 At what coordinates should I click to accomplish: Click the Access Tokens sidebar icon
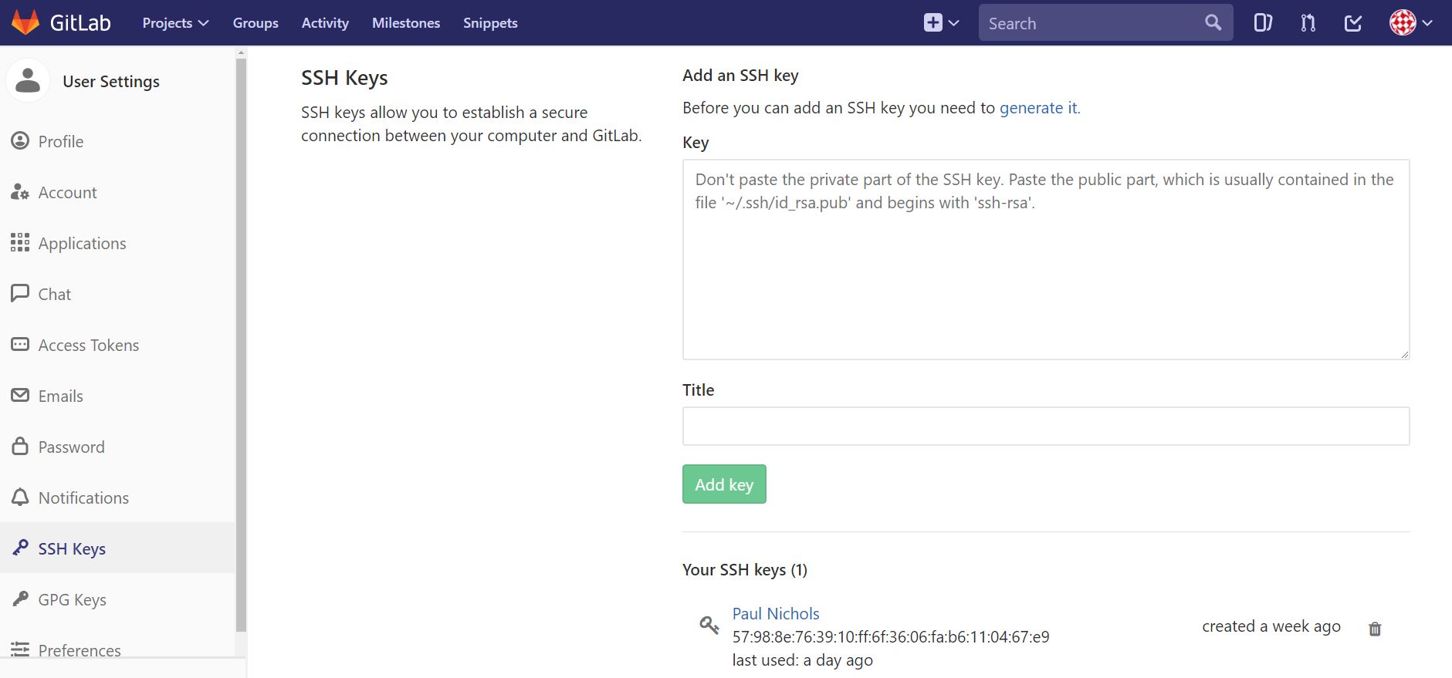coord(20,345)
